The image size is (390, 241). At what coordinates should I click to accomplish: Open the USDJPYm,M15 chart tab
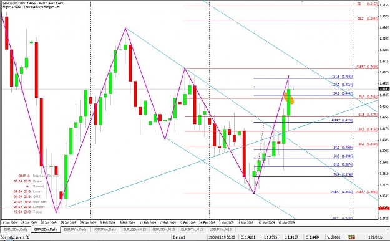[220, 230]
